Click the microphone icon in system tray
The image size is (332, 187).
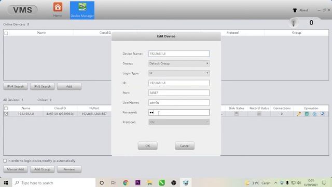tap(287, 183)
